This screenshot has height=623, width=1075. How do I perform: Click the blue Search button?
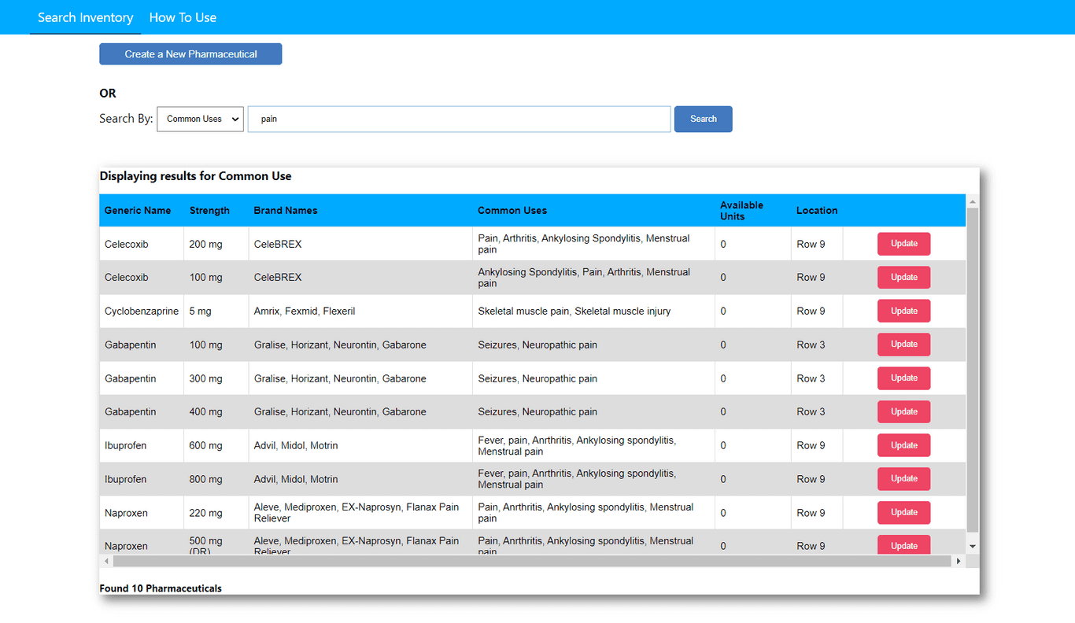[704, 119]
